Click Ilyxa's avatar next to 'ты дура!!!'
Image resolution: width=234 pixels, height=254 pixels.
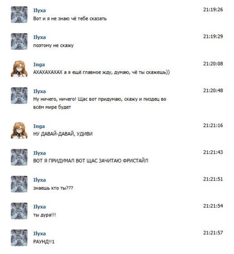(19, 211)
